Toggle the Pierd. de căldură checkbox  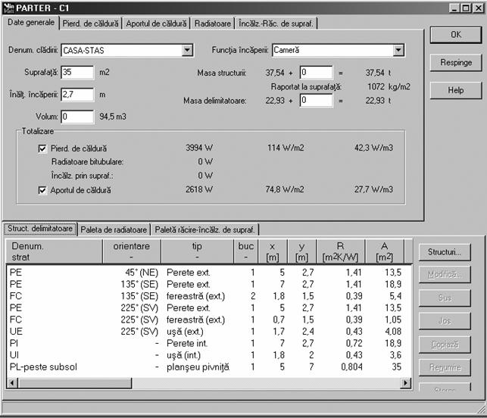pyautogui.click(x=42, y=148)
